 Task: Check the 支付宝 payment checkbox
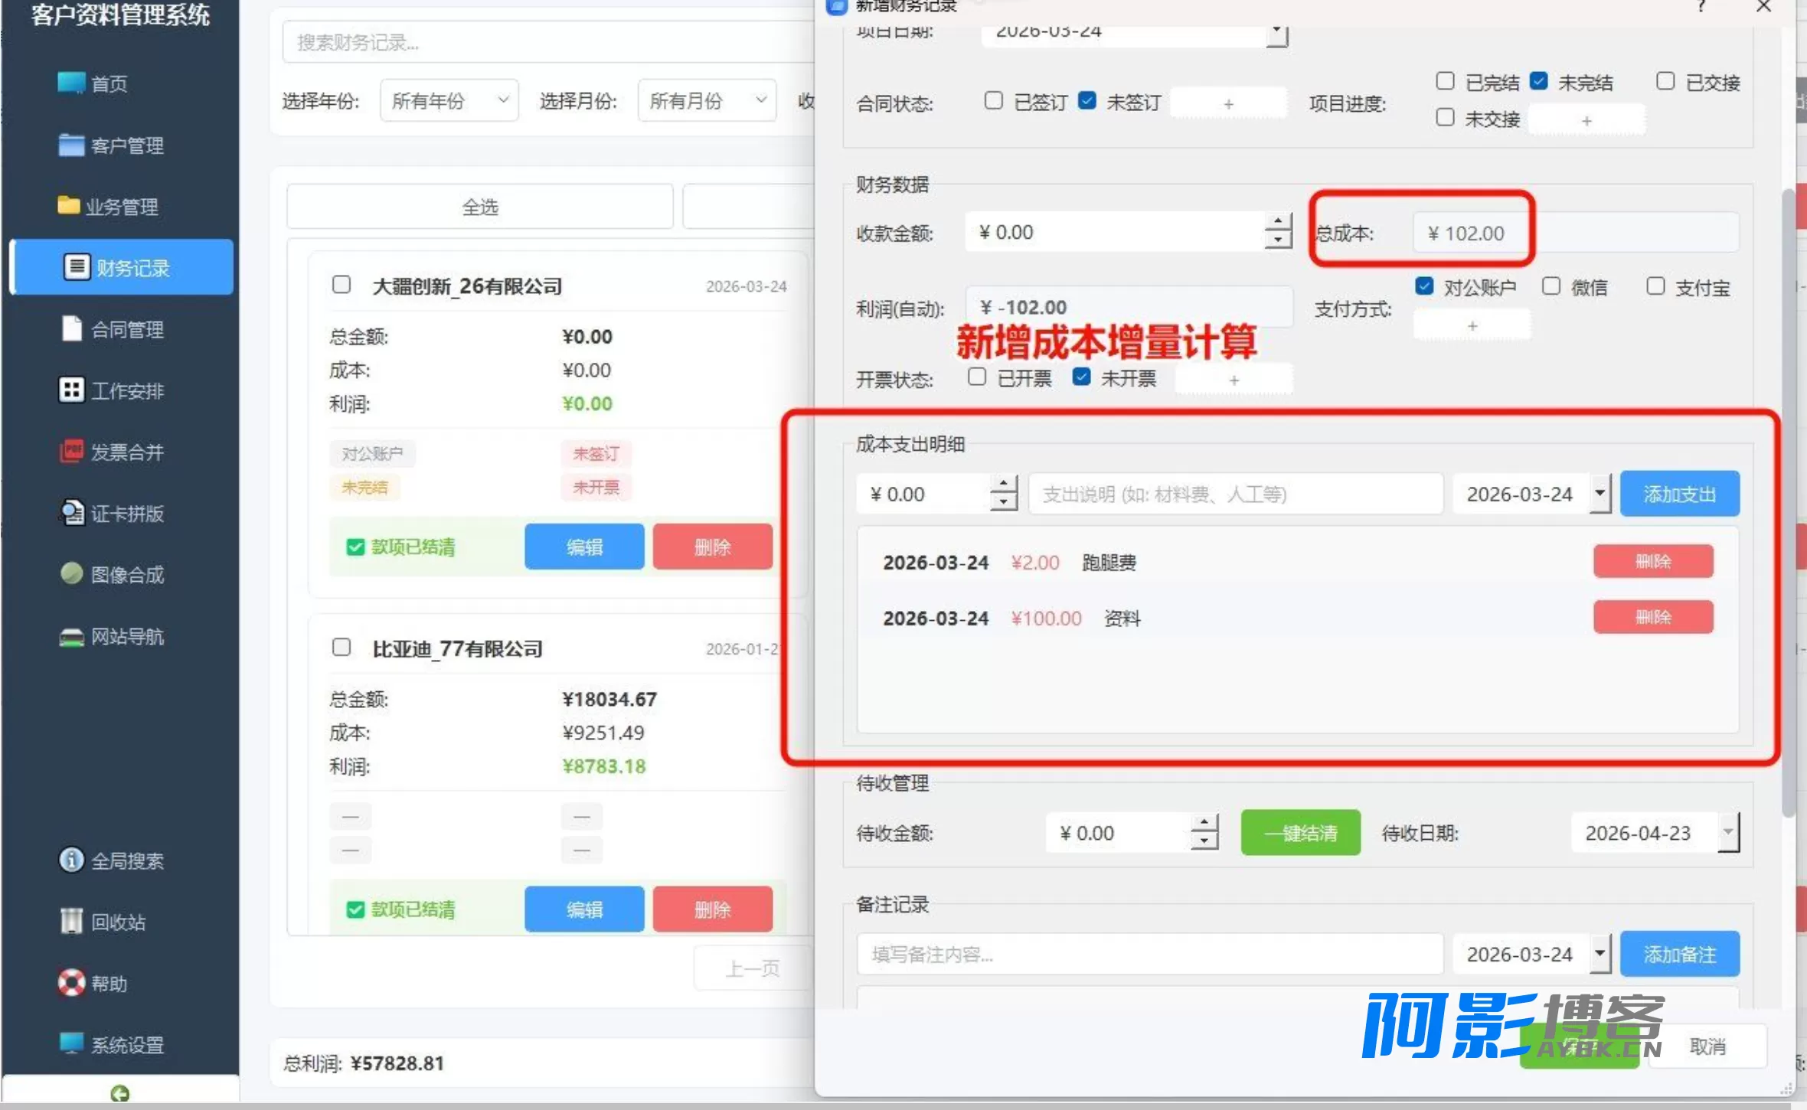click(1655, 286)
